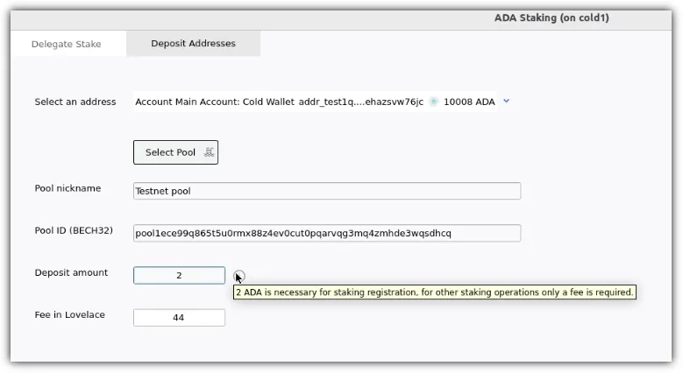683x373 pixels.
Task: Click the 'Pool nickname' label
Action: pos(68,188)
